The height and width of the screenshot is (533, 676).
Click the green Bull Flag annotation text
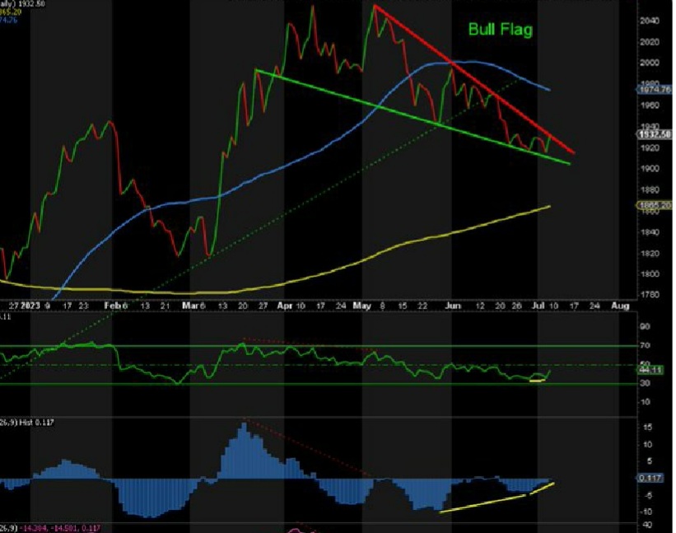501,30
